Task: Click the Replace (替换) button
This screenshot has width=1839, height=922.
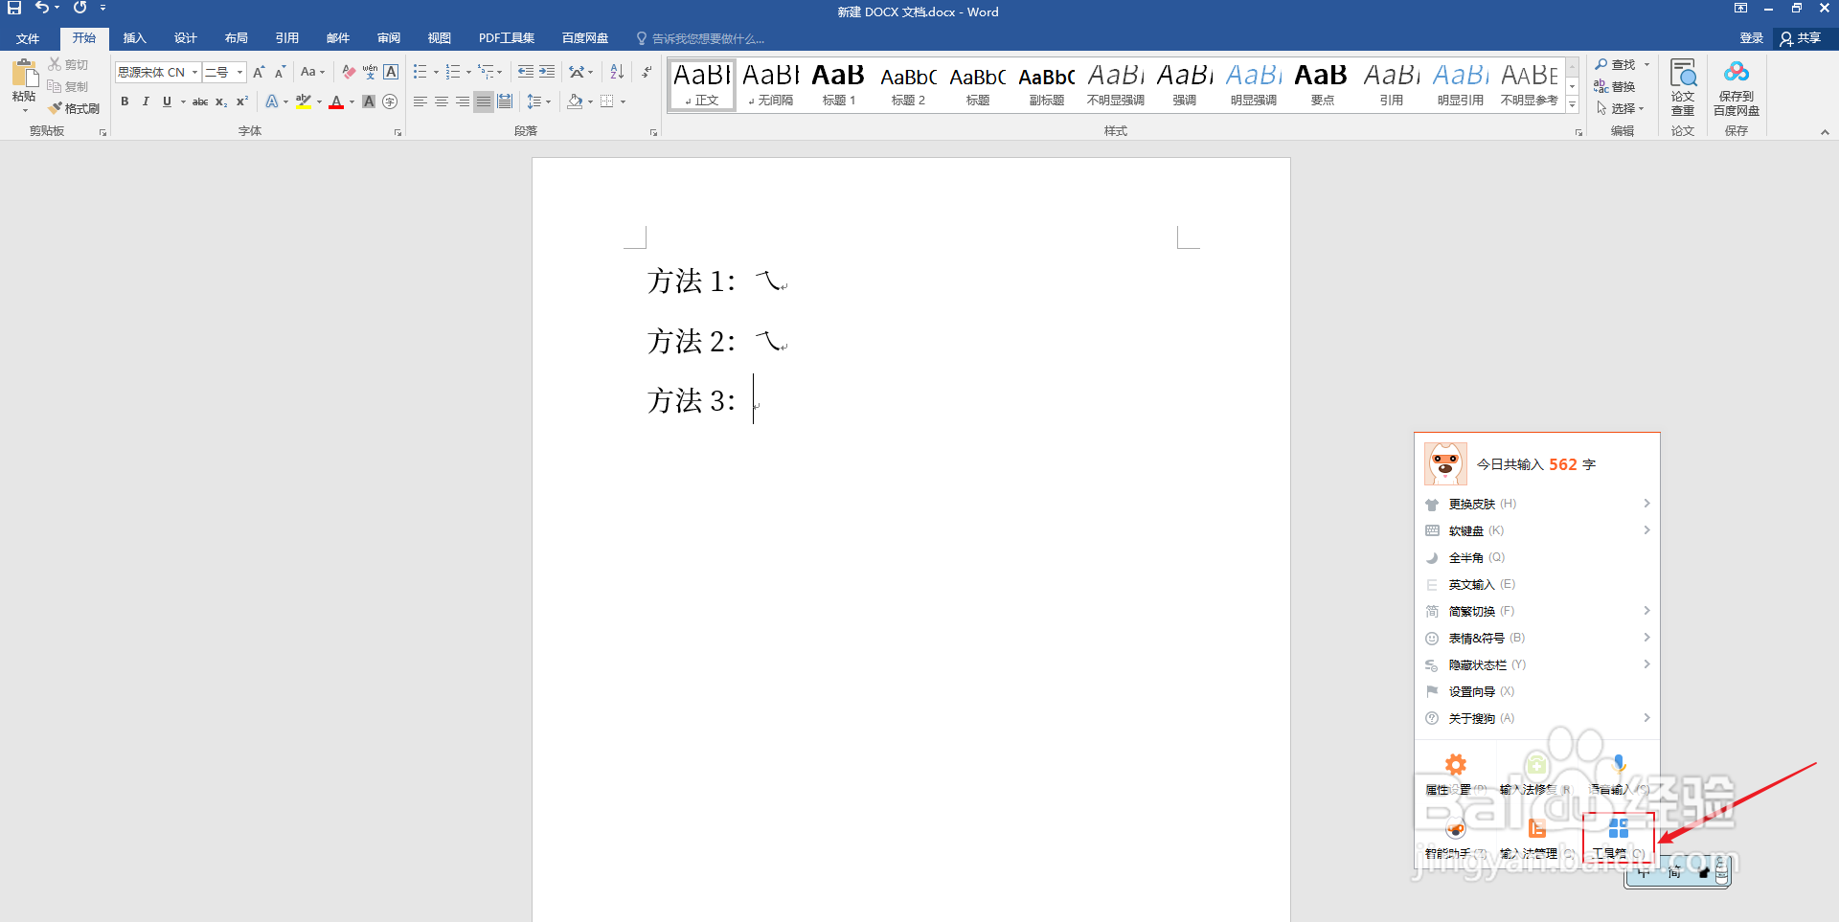Action: click(1615, 86)
